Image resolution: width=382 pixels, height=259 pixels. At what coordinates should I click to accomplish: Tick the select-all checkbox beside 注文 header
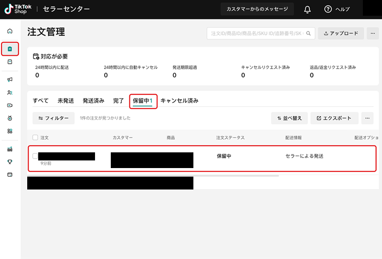[x=35, y=138]
